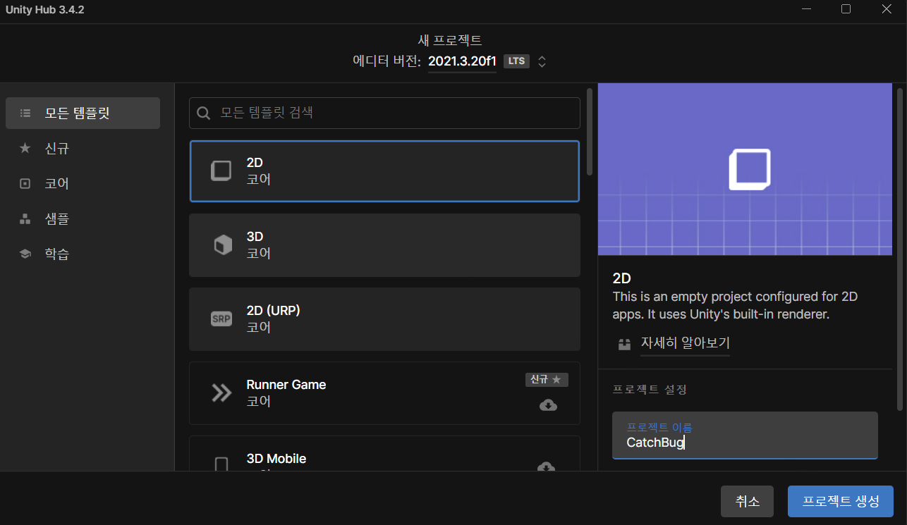
Task: Click into the 프로젝트 이름 CatchBug field
Action: click(x=745, y=436)
